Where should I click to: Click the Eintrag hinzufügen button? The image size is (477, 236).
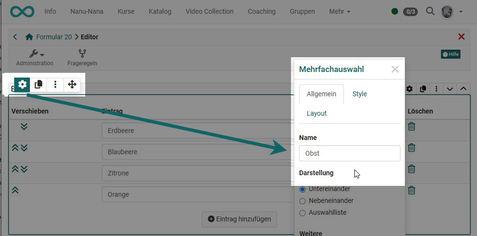[240, 219]
